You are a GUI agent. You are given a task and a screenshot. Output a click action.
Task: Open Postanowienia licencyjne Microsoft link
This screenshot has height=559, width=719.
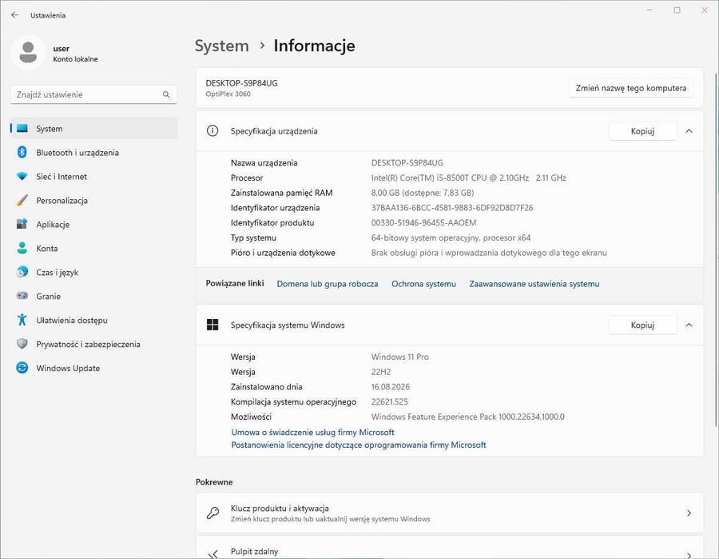pos(359,445)
